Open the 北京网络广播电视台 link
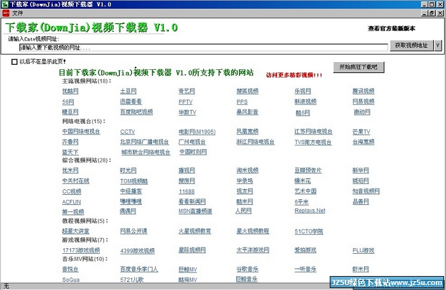446x290 pixels. 144,142
